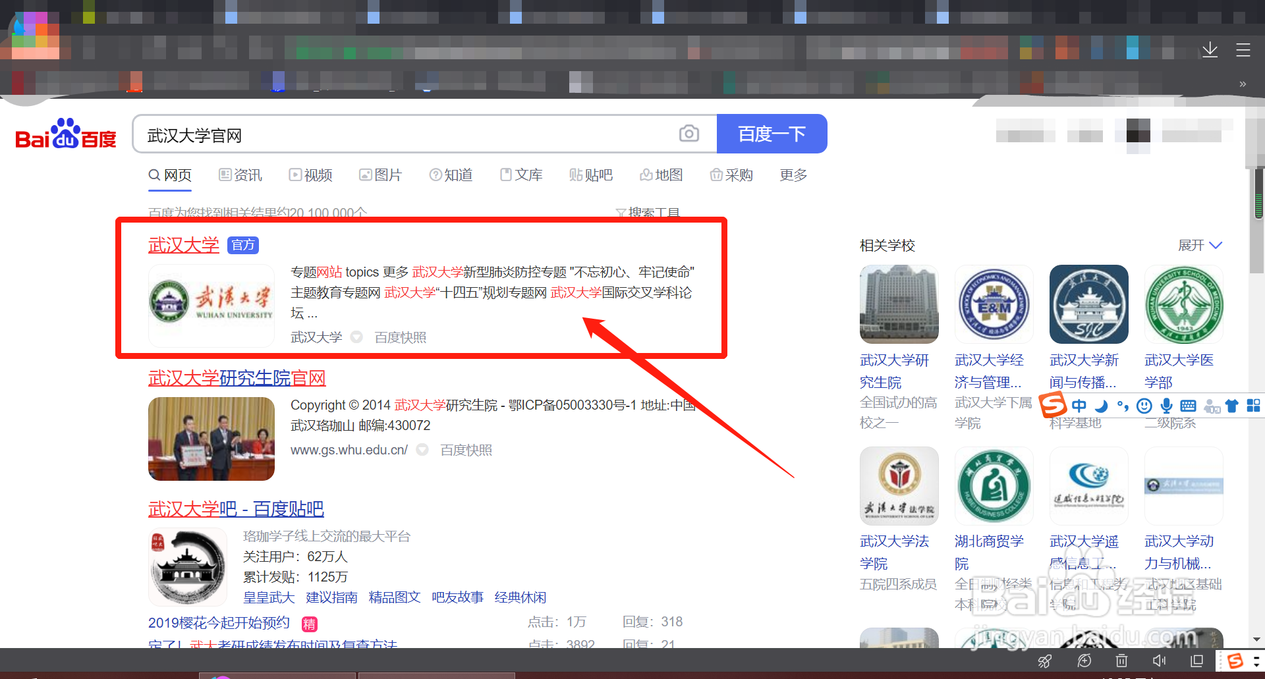Switch to the 图片 tab

[380, 175]
